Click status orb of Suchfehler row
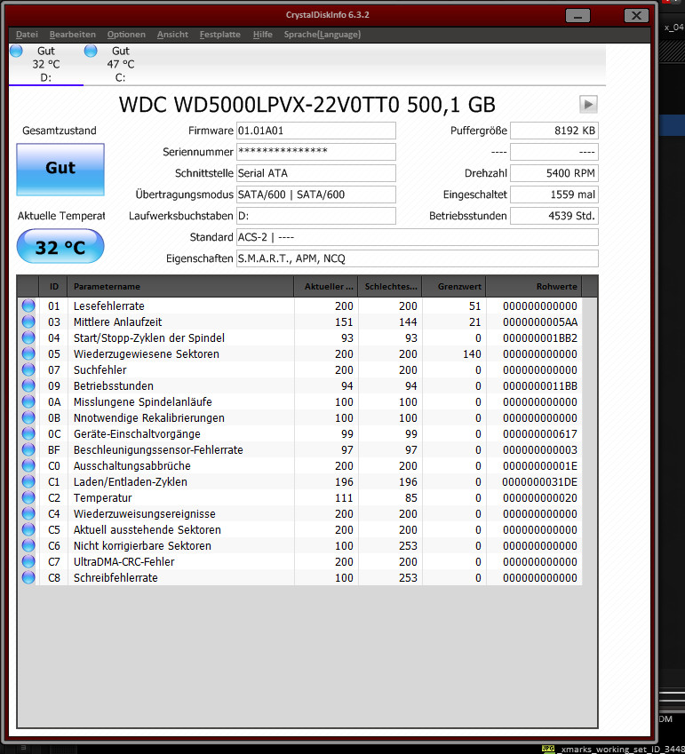 pos(28,369)
